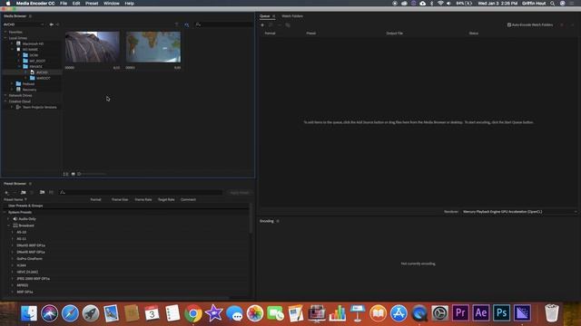Click the Preset Settings icon in Preset Browser
Viewport: 581px width, 326px height.
click(33, 193)
